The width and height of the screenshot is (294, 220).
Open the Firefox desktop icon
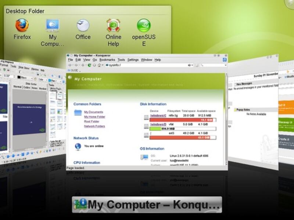pyautogui.click(x=22, y=26)
